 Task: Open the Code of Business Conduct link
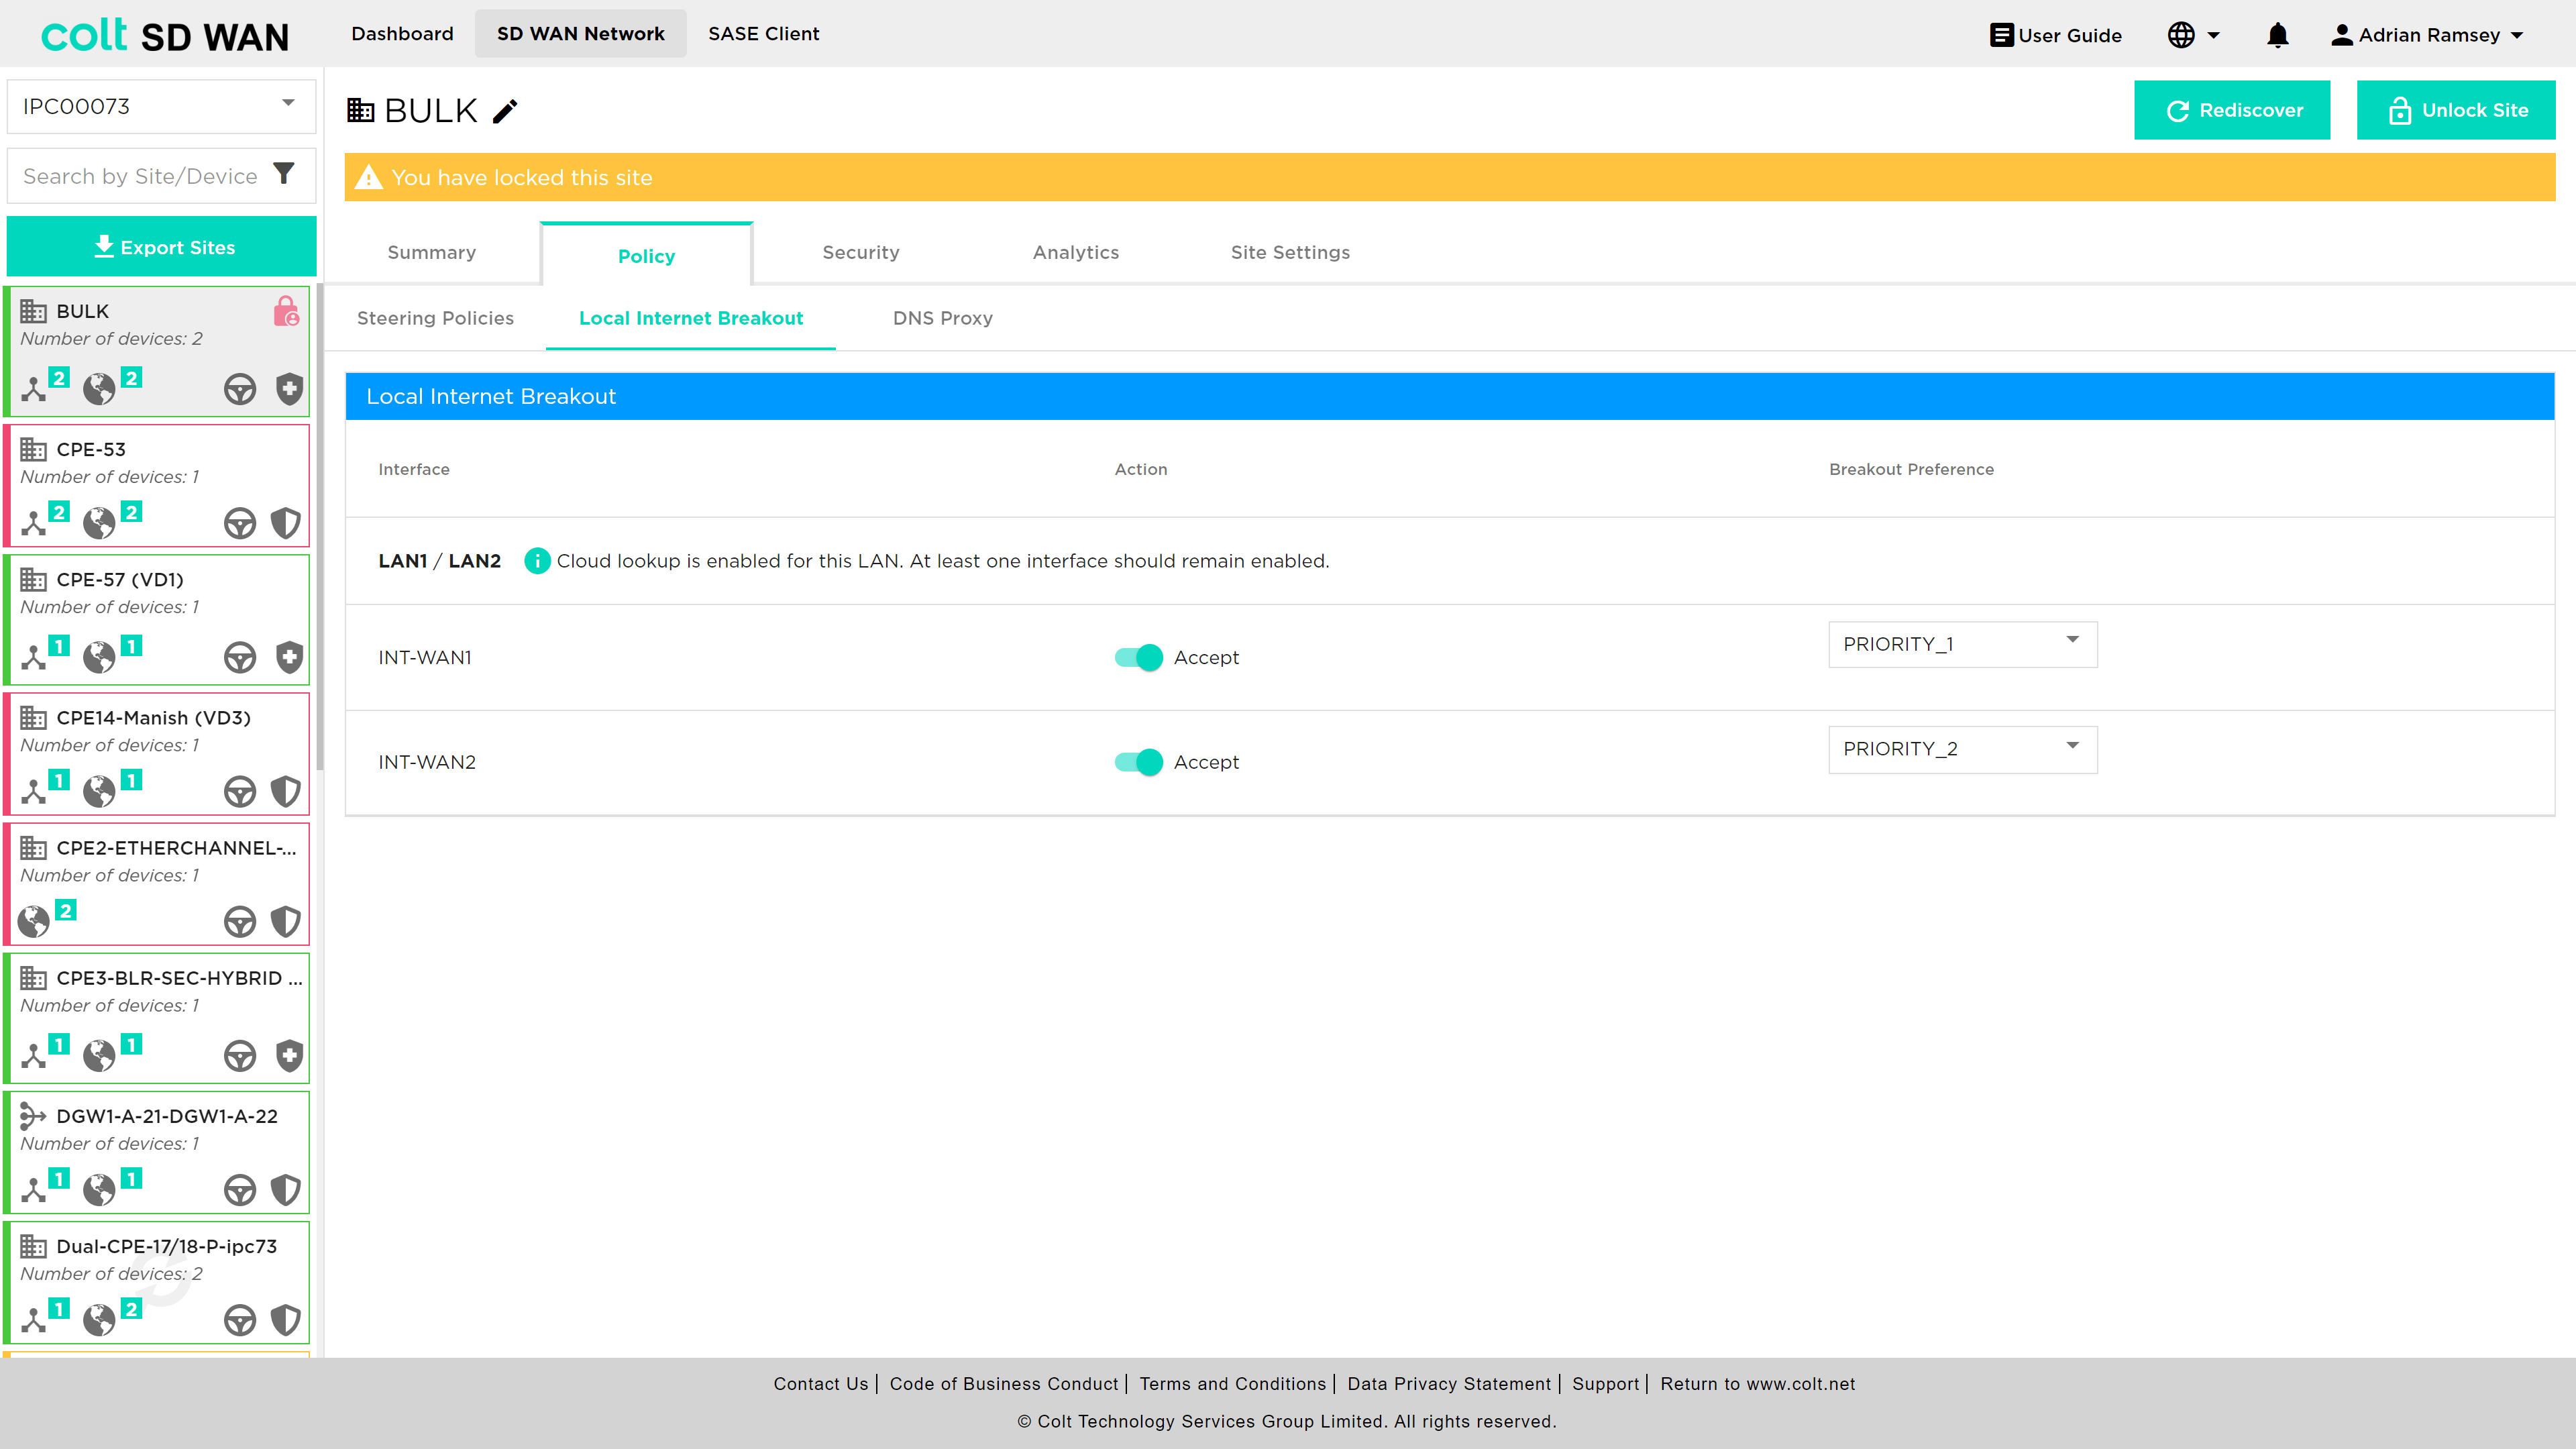1003,1383
